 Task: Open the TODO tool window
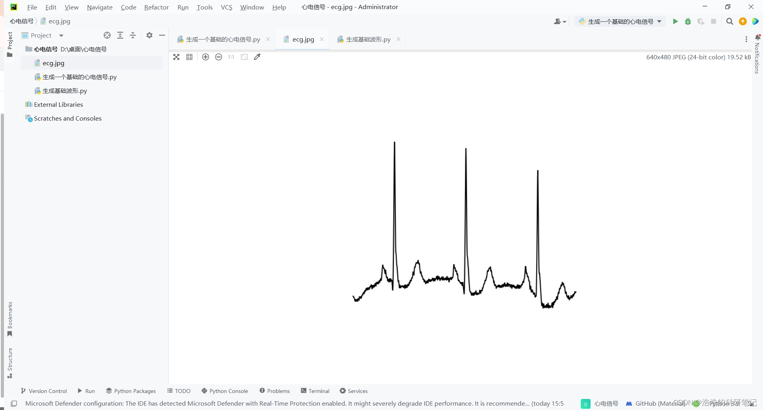point(179,391)
